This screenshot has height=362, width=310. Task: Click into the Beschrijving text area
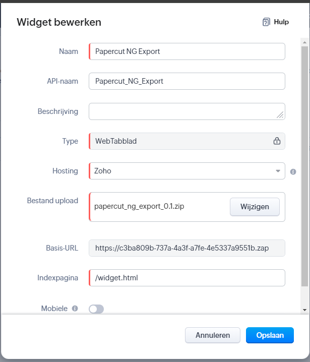point(187,111)
